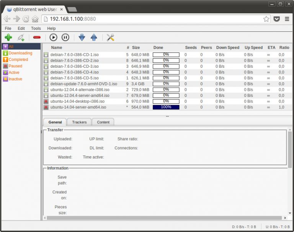Add torrent link with chain-link icon

pyautogui.click(x=21, y=37)
